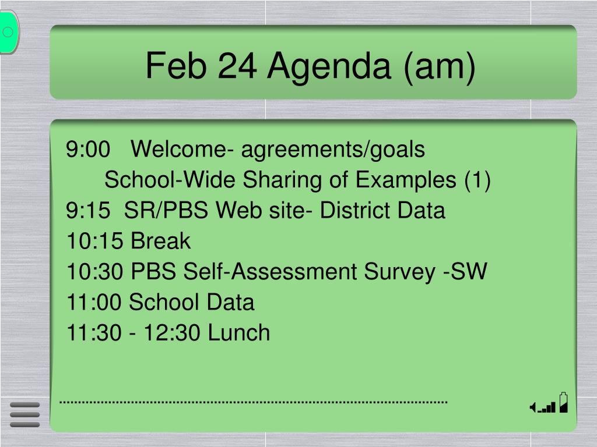597x447 pixels.
Task: Click the battery level icon
Action: (564, 403)
